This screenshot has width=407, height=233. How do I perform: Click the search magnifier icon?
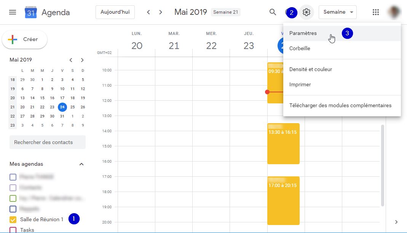click(273, 12)
